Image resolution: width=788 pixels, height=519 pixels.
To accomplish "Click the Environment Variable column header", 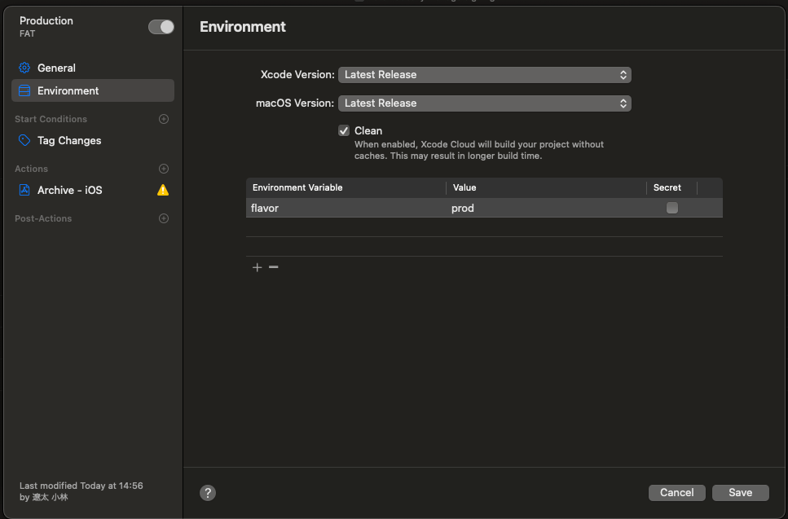I will [346, 188].
